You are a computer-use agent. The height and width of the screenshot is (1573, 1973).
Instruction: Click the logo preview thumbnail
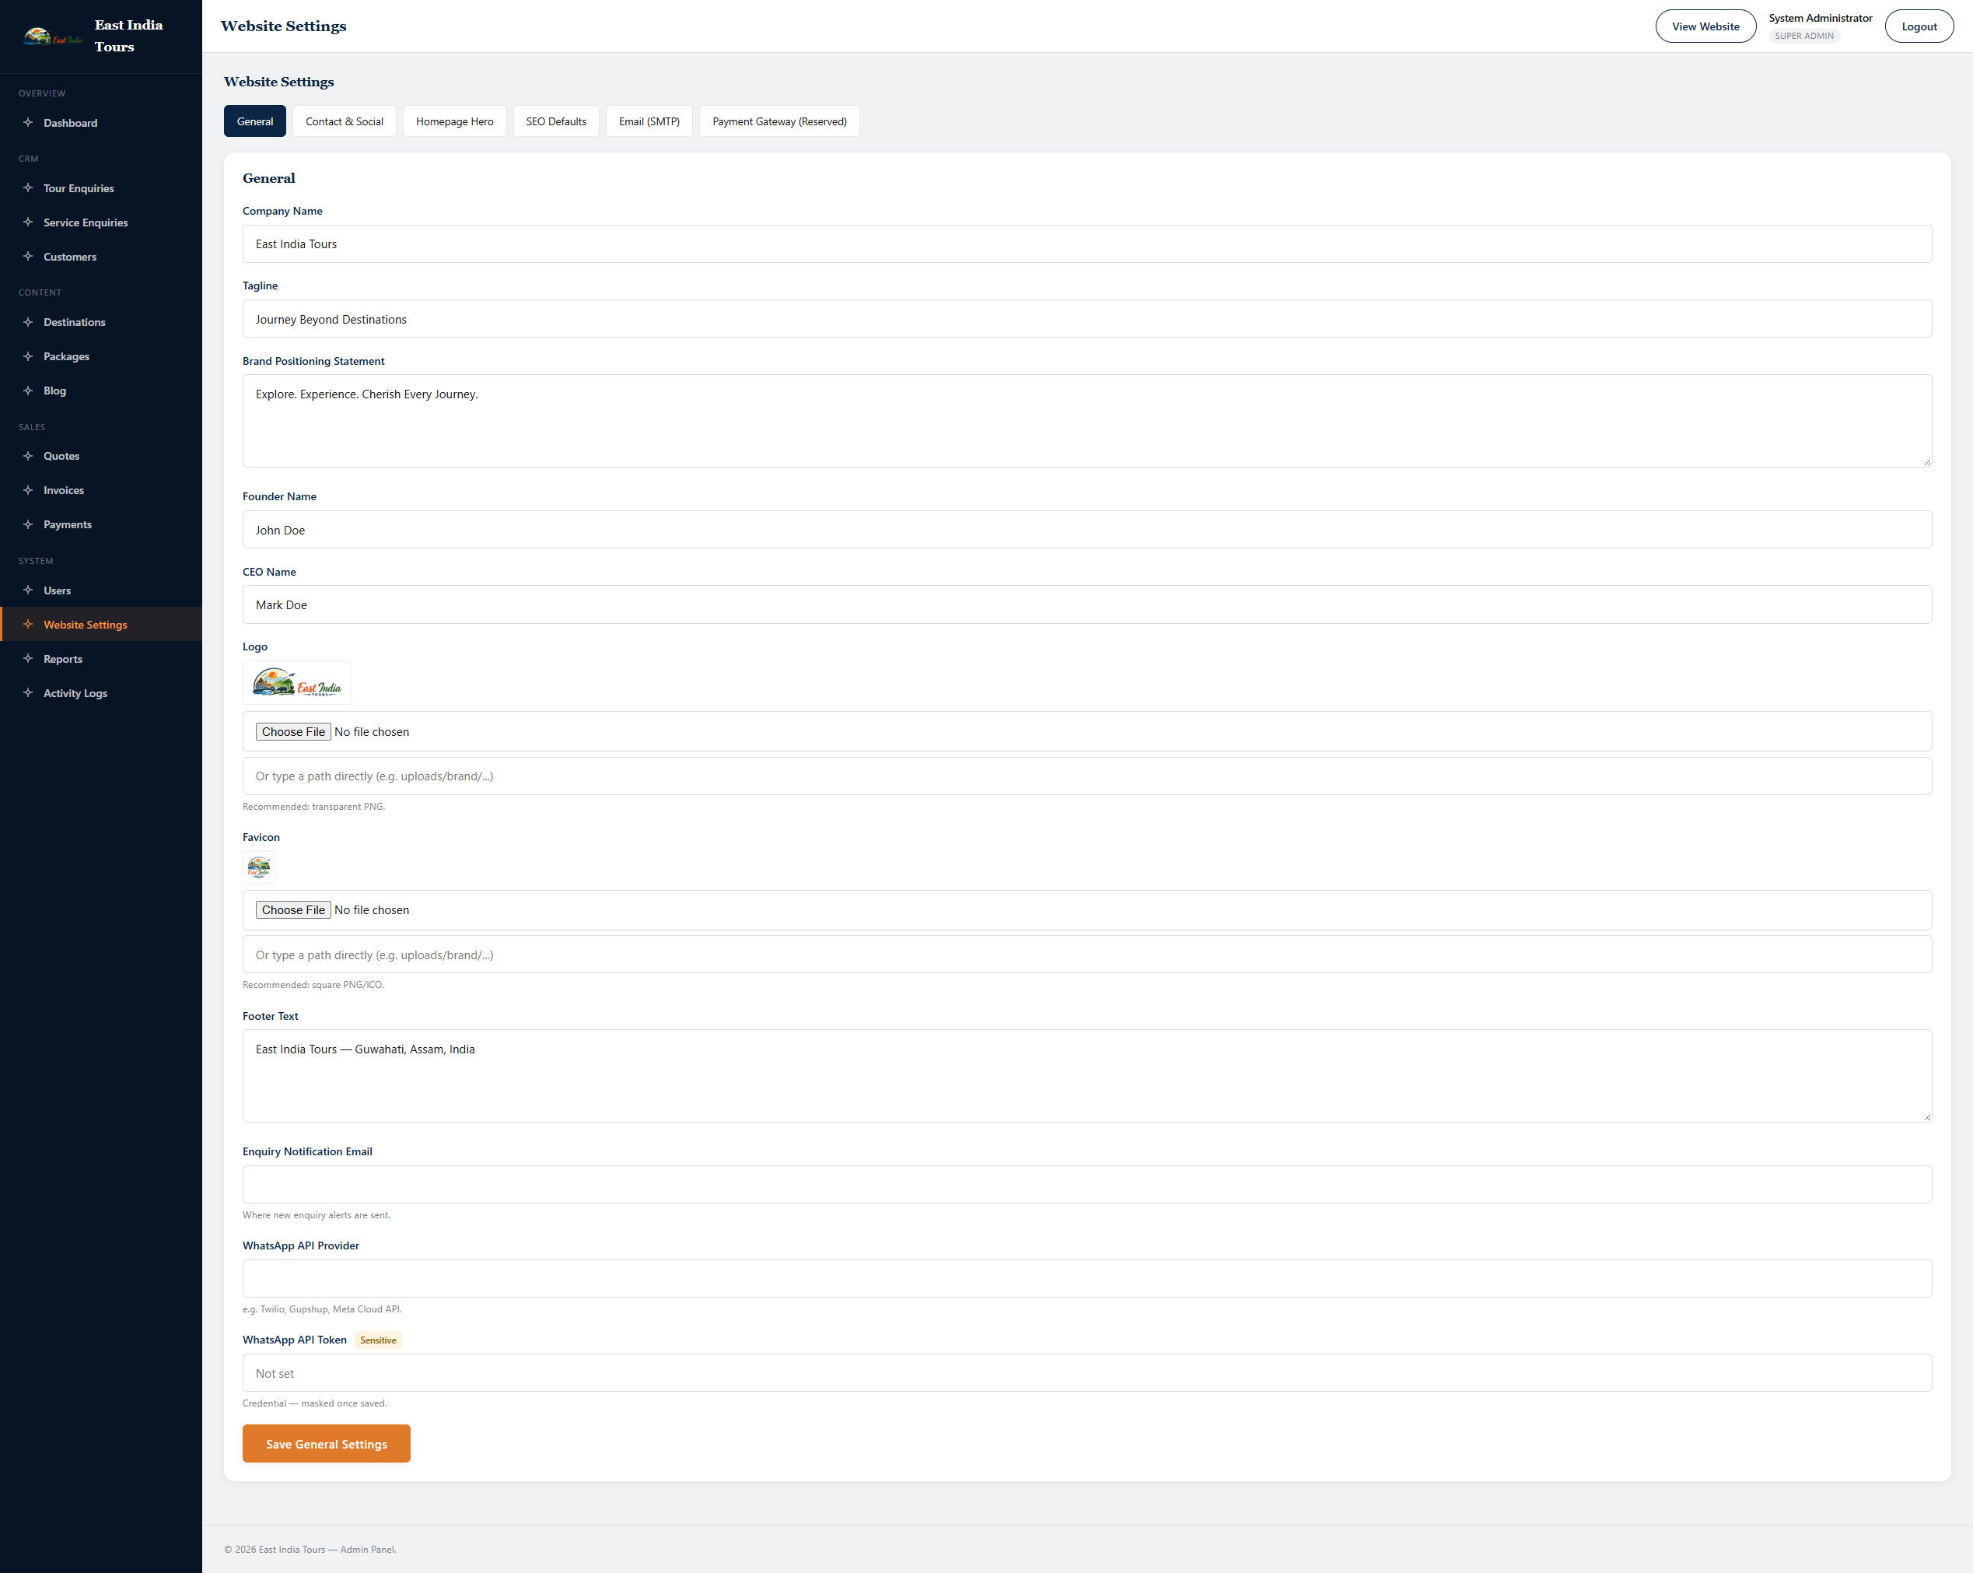point(296,683)
